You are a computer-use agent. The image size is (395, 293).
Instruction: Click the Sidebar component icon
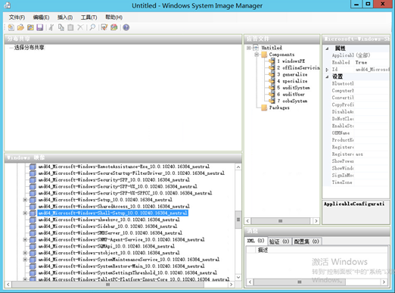[x=33, y=226]
